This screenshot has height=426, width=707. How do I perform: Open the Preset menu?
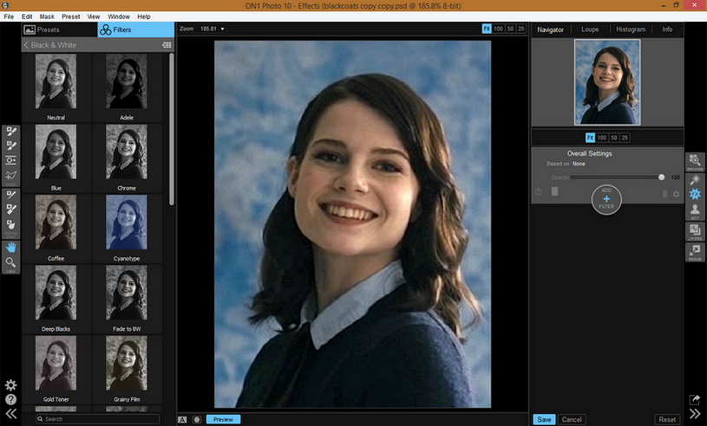pyautogui.click(x=71, y=16)
